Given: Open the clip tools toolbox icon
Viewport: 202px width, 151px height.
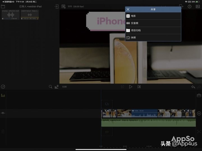Looking at the screenshot, I should [199, 95].
